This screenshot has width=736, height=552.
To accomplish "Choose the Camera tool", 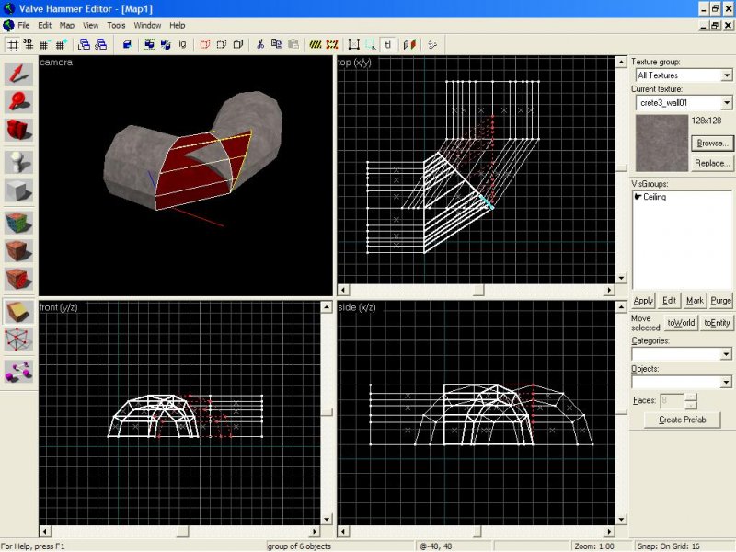I will (19, 130).
